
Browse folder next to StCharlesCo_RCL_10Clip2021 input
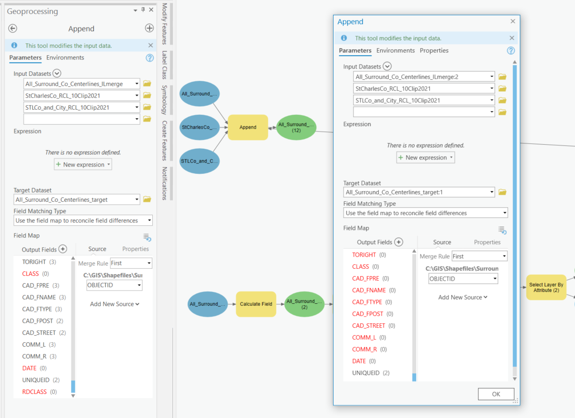point(502,89)
